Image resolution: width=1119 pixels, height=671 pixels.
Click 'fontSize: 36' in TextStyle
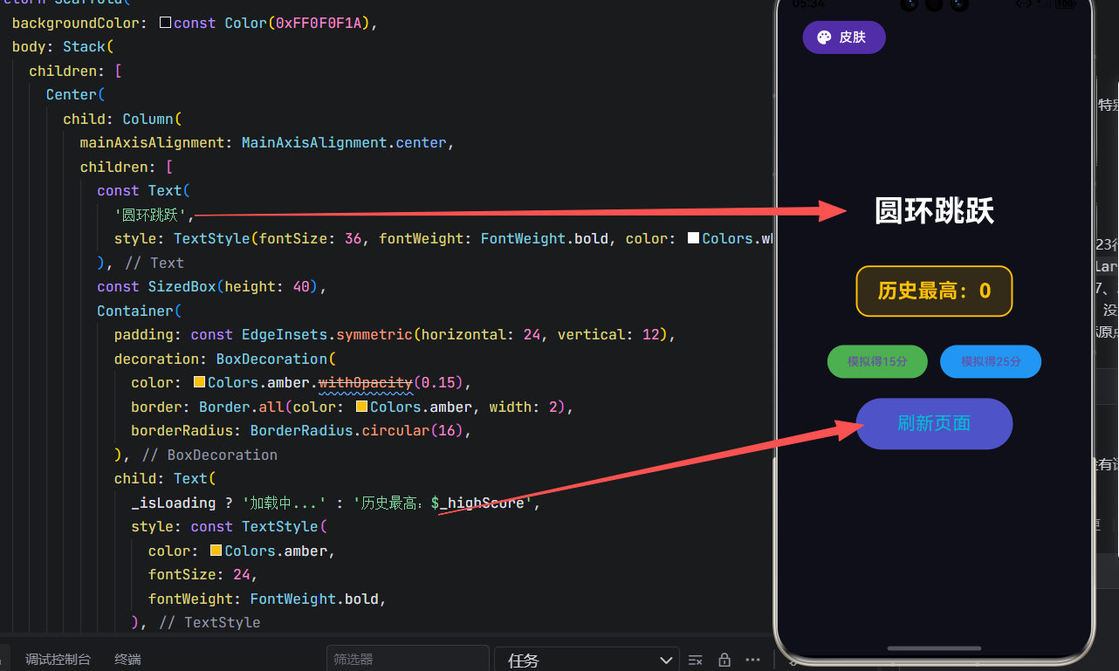point(310,238)
